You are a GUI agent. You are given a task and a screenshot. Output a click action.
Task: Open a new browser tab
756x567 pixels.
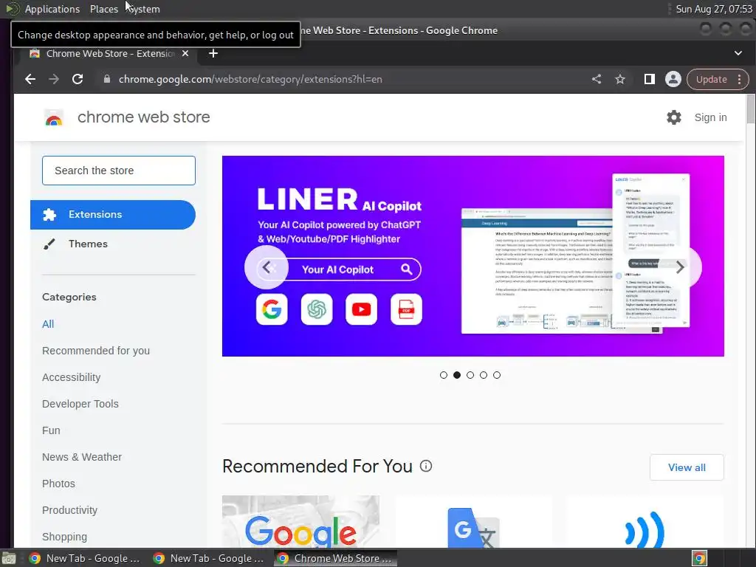click(x=213, y=53)
